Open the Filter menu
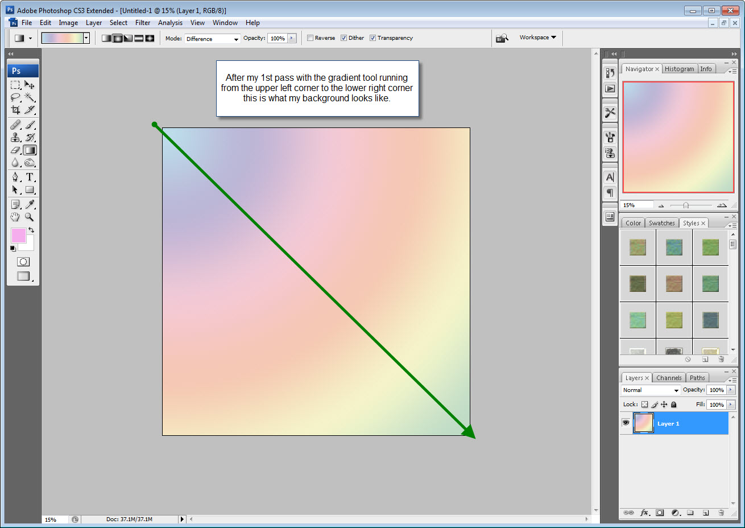 coord(143,23)
